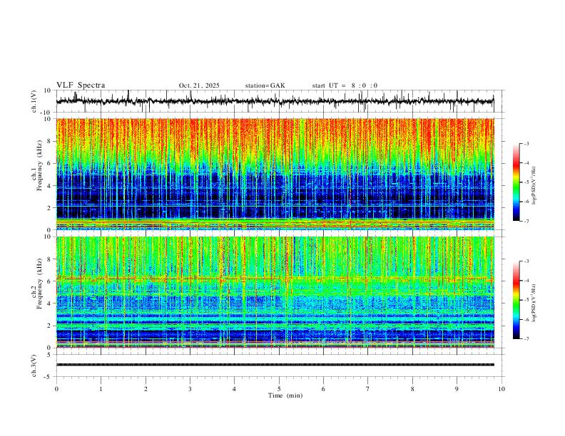Viewport: 565px width, 436px height.
Task: Click the ch.1 voltage waveform trace
Action: click(x=275, y=101)
